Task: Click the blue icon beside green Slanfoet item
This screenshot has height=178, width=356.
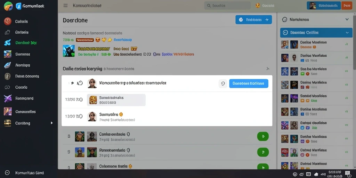Action: coord(8,43)
